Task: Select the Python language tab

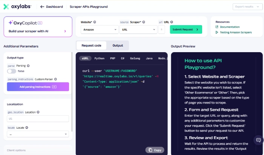Action: coord(99,58)
